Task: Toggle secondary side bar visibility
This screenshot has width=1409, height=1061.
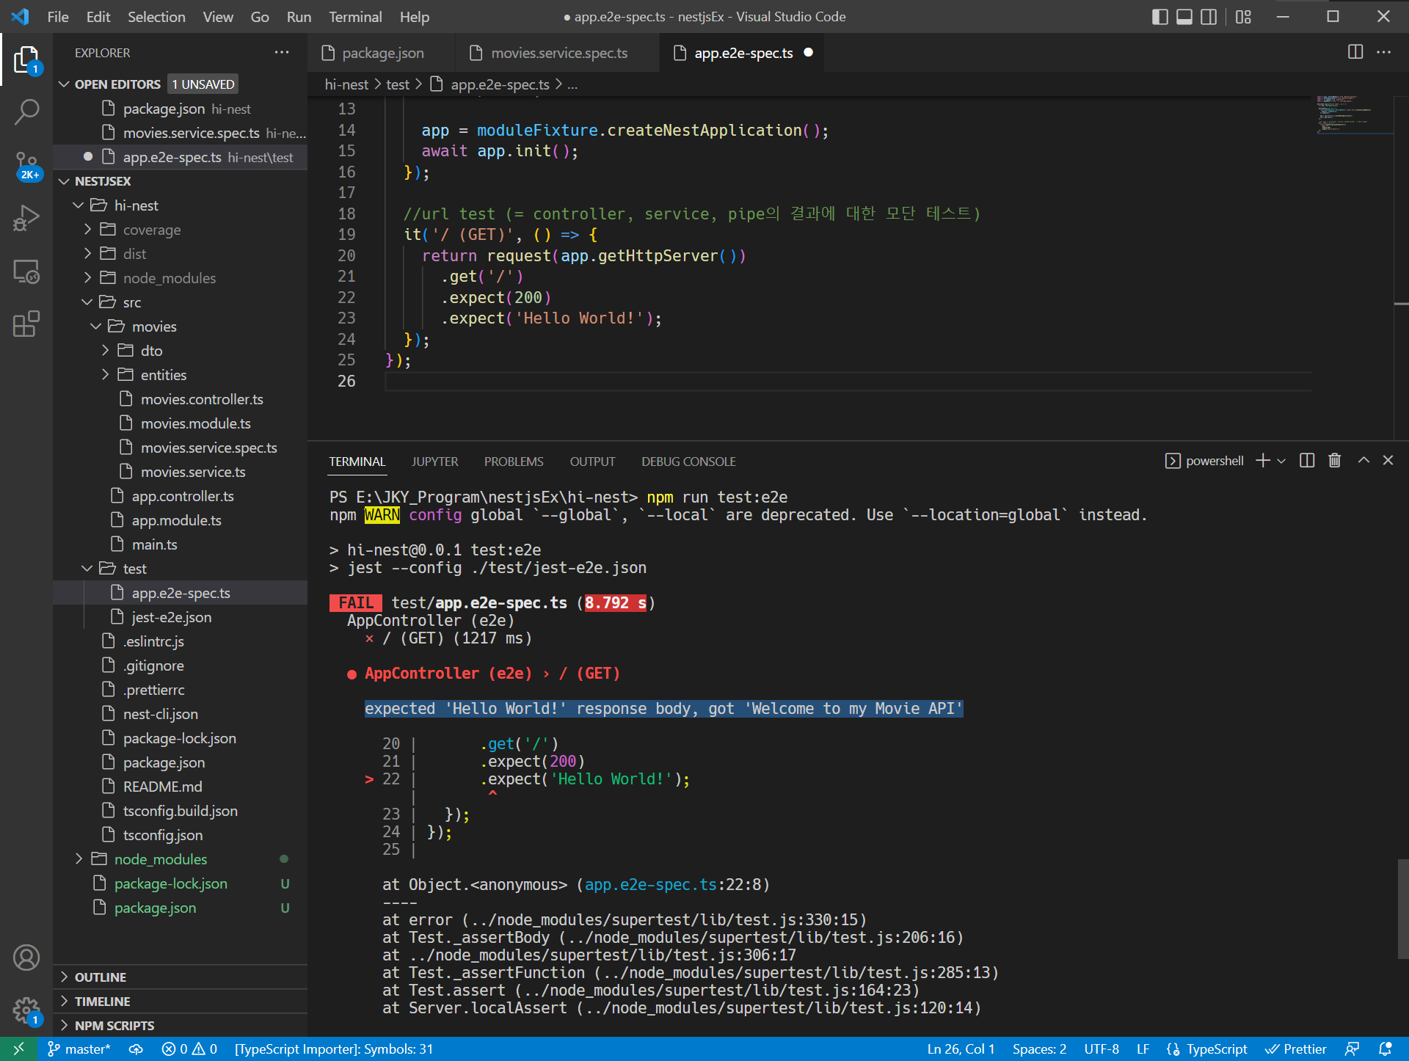Action: (1209, 17)
